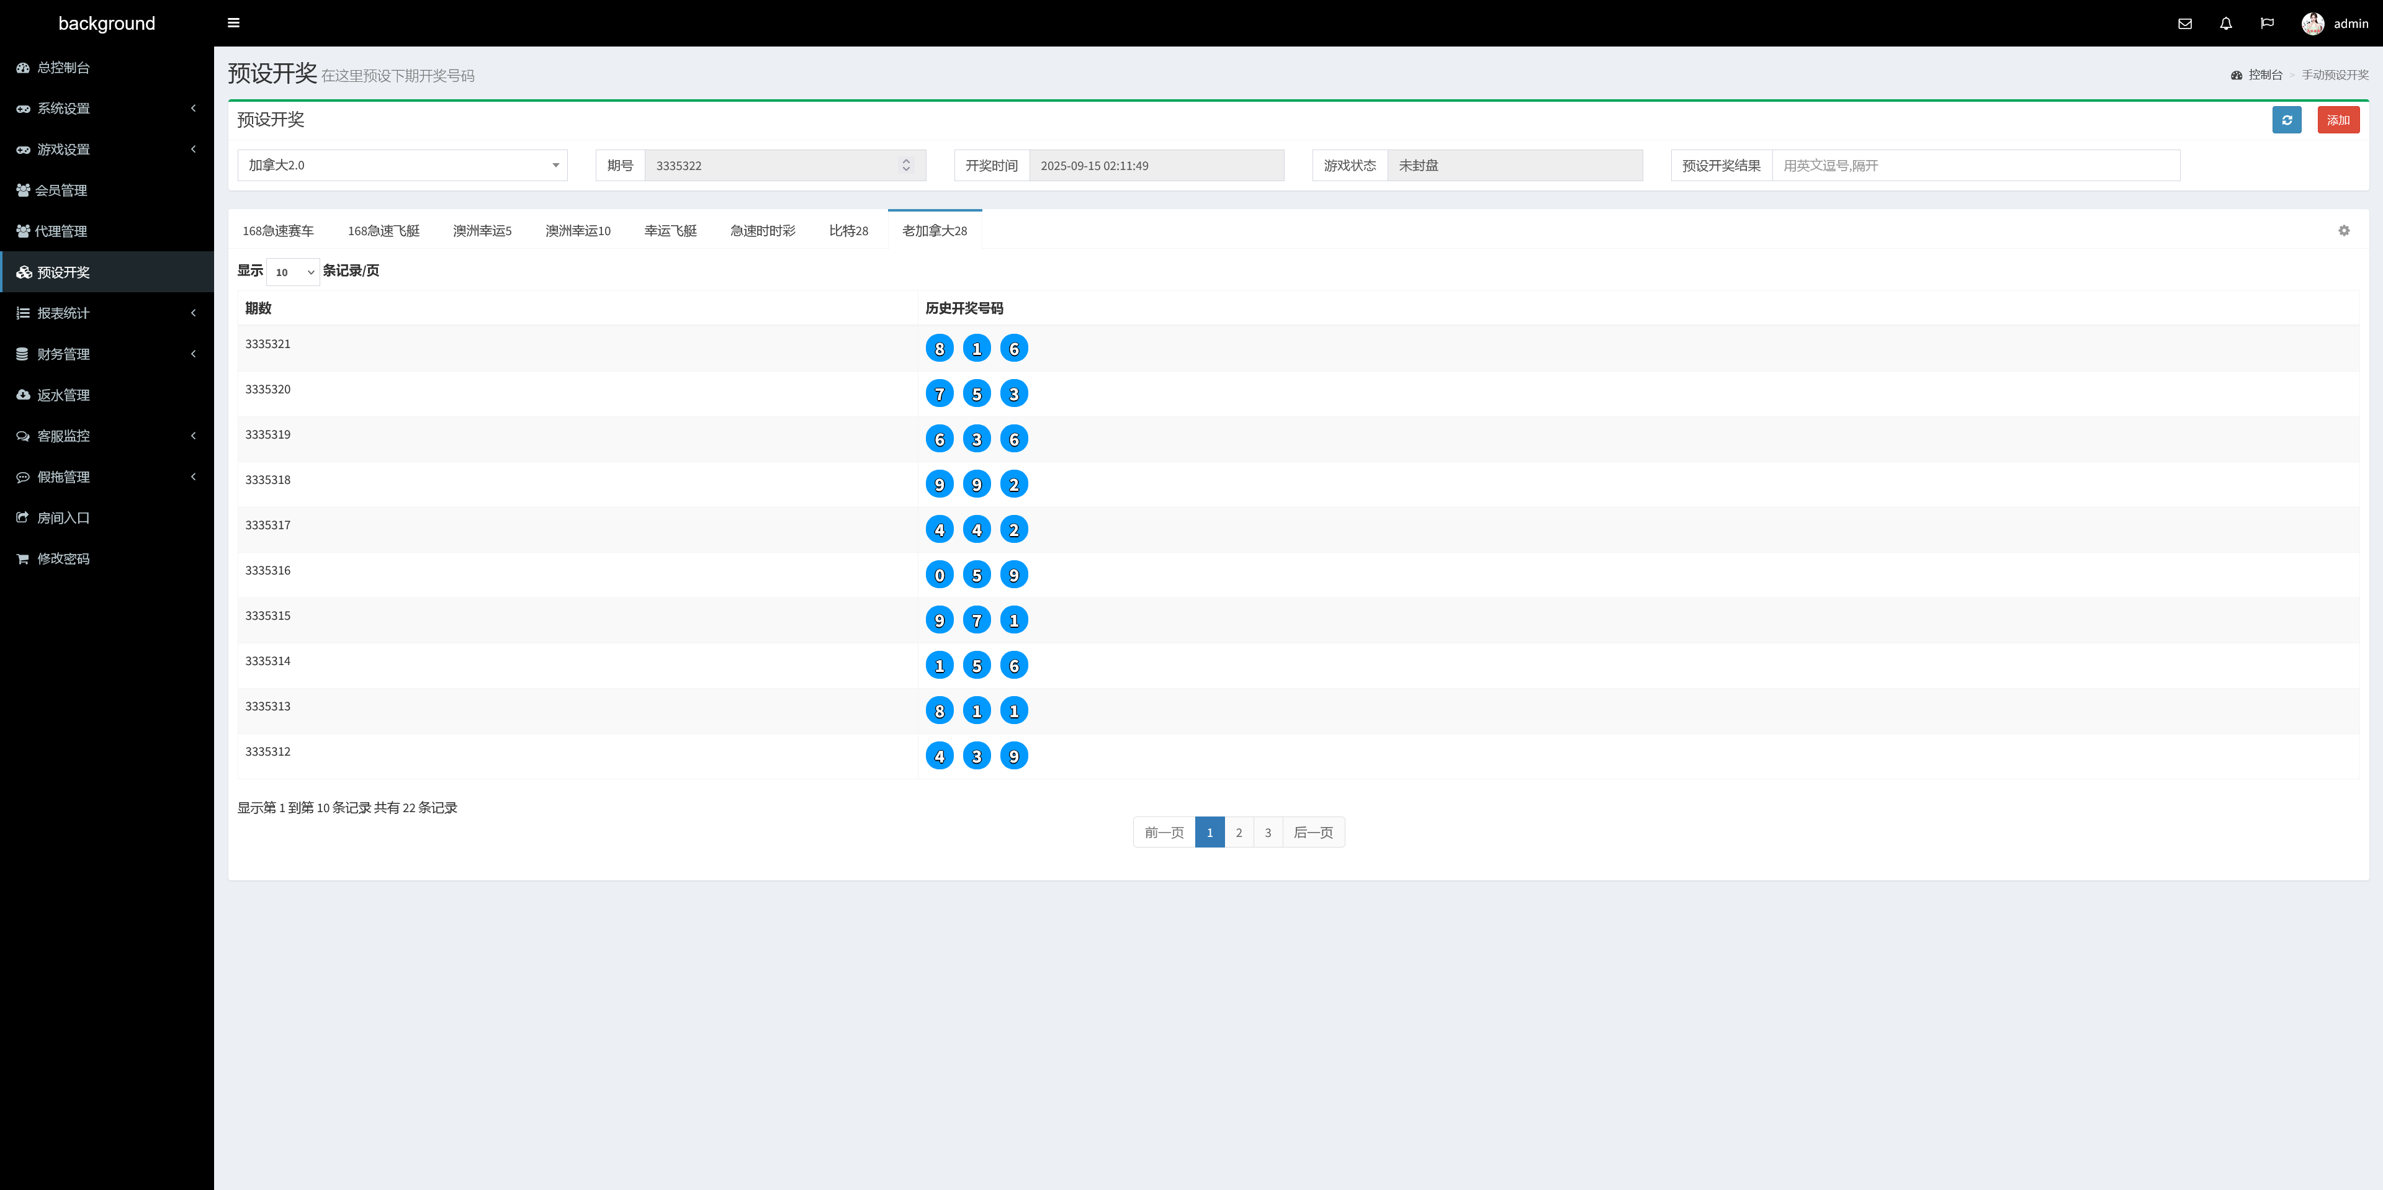The height and width of the screenshot is (1190, 2383).
Task: Open the table settings gear icon
Action: (x=2343, y=231)
